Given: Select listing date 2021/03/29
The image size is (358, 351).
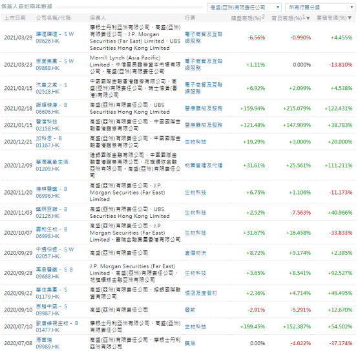Looking at the screenshot, I should (18, 37).
